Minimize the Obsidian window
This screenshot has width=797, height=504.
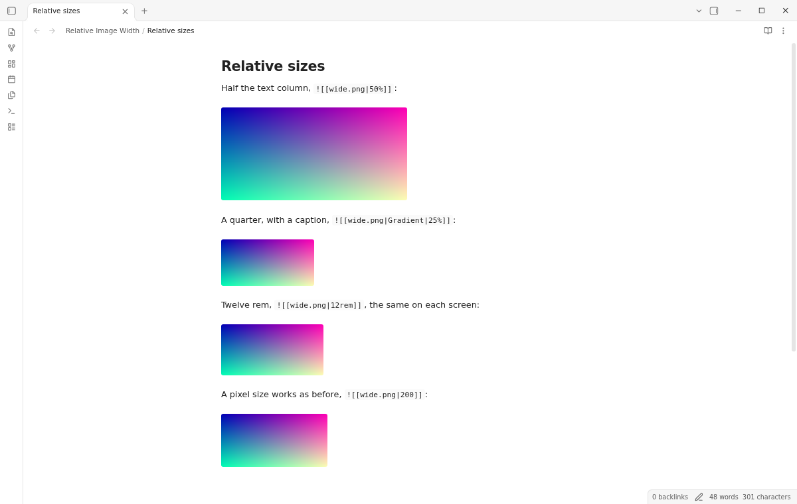(x=738, y=11)
